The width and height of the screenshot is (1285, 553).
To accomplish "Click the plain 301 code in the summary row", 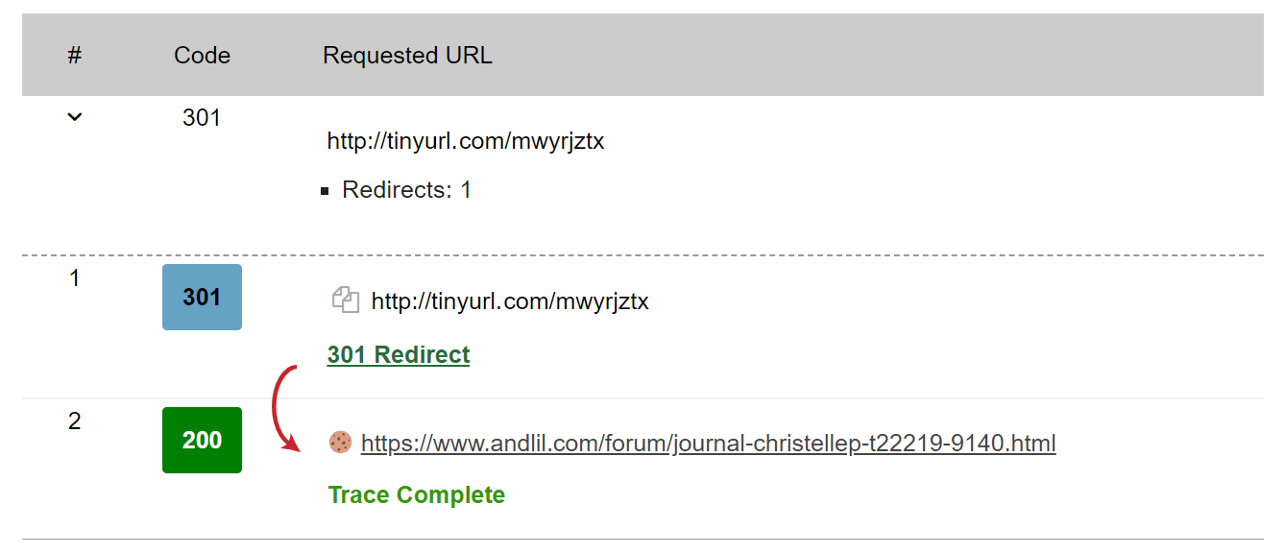I will [x=202, y=118].
